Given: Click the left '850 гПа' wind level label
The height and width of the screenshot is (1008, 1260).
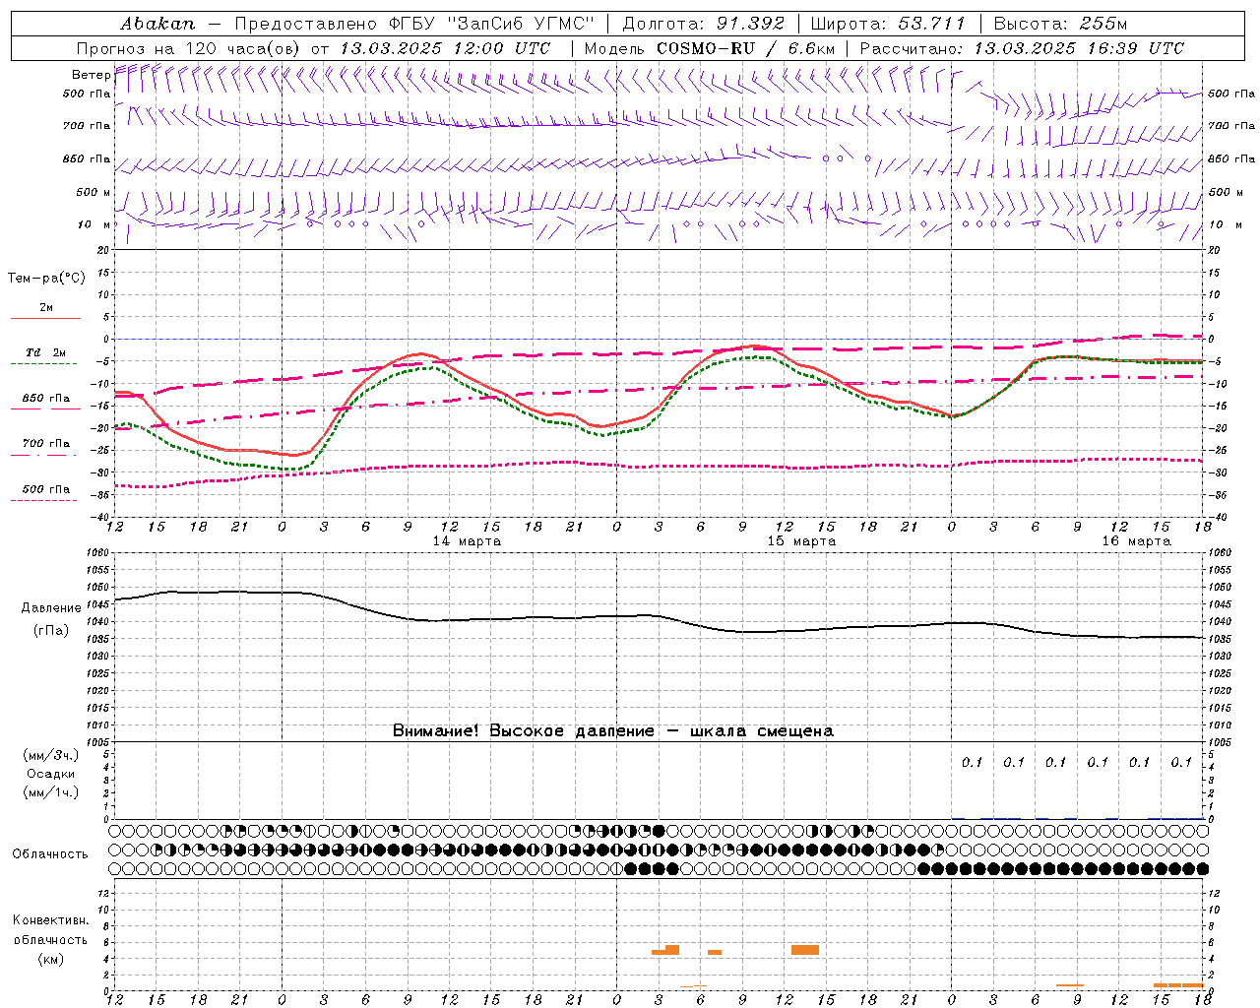Looking at the screenshot, I should point(87,158).
